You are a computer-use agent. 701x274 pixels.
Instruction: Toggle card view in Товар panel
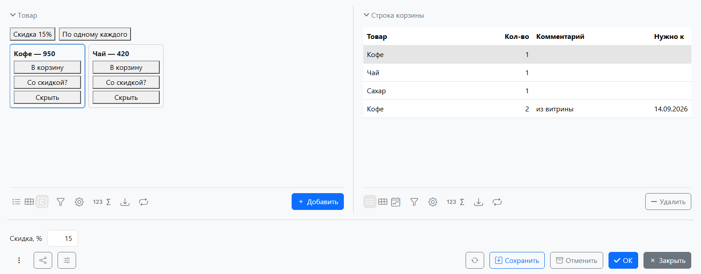click(42, 202)
